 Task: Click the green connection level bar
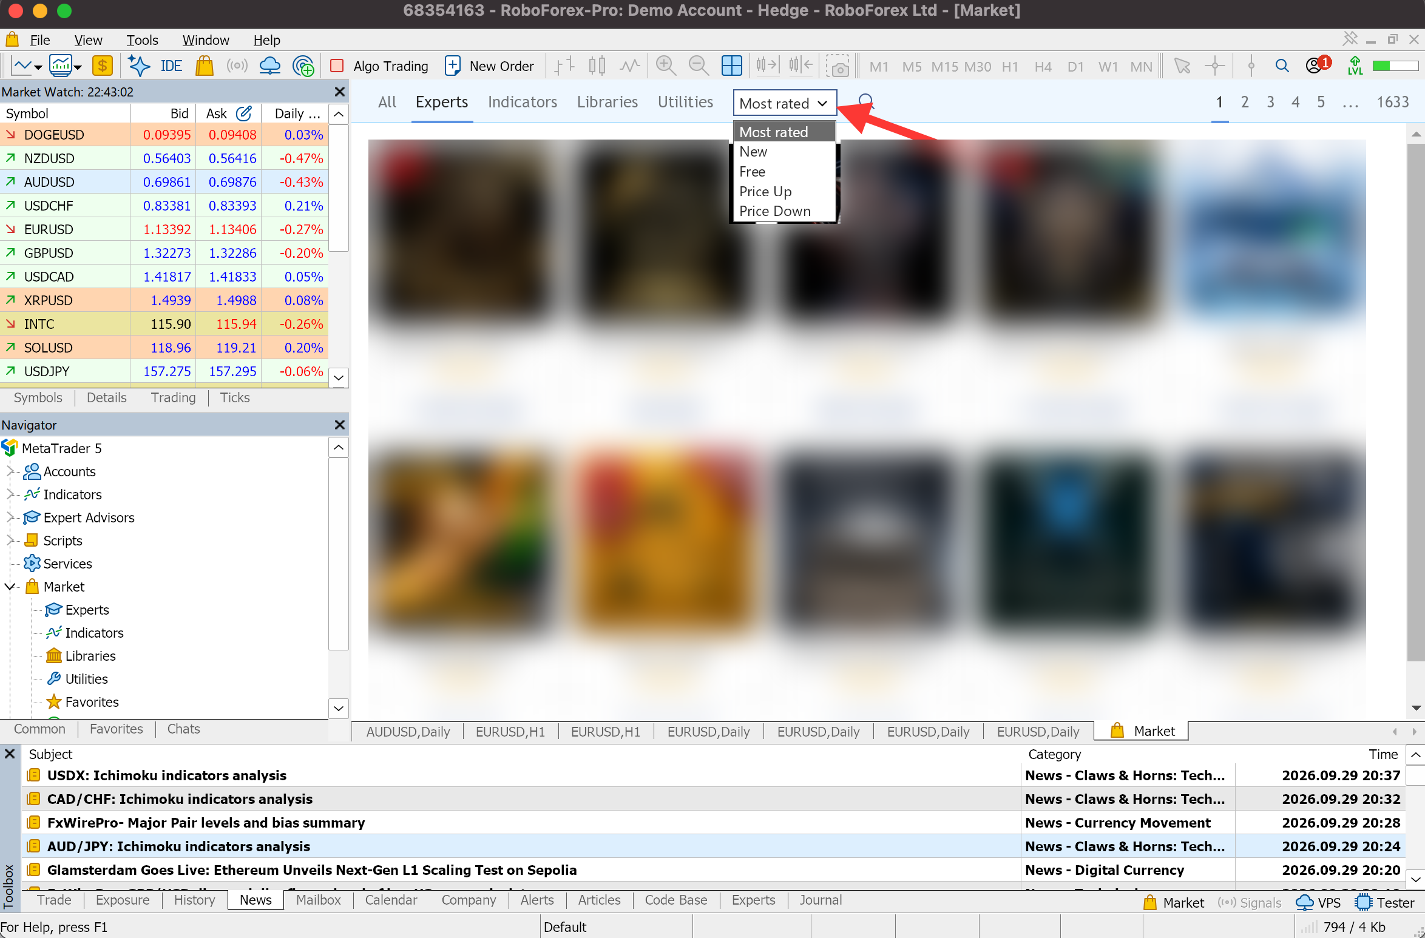pos(1396,66)
